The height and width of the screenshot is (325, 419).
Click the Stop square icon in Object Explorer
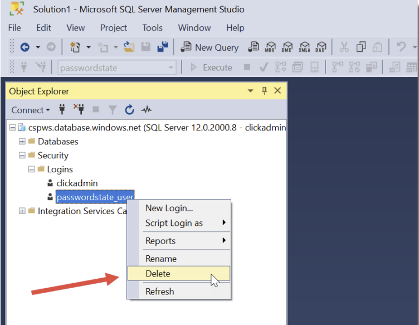pyautogui.click(x=96, y=109)
